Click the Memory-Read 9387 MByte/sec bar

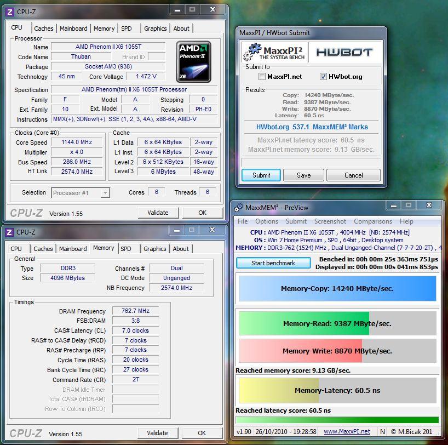[x=337, y=323]
